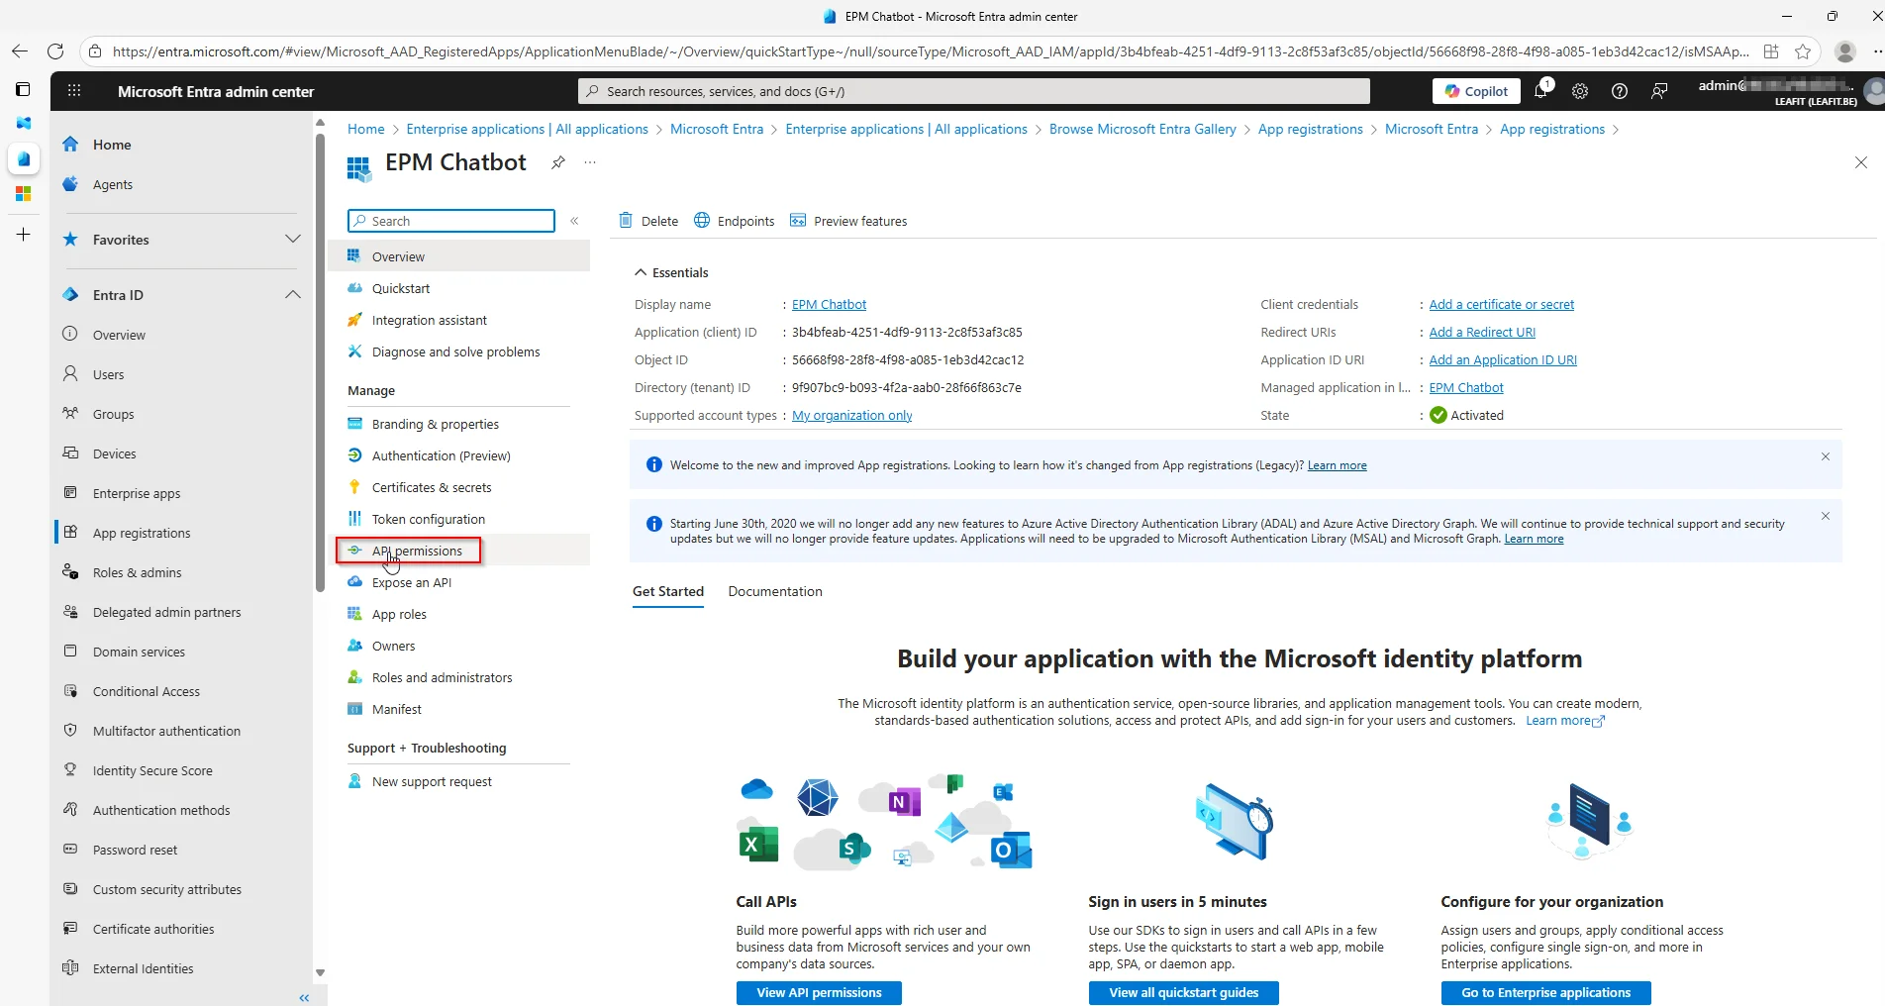
Task: Open Preview features in the toolbar
Action: click(x=848, y=221)
